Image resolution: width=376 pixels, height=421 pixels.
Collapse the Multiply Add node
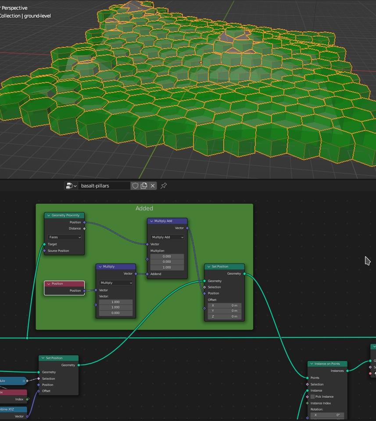(x=151, y=221)
